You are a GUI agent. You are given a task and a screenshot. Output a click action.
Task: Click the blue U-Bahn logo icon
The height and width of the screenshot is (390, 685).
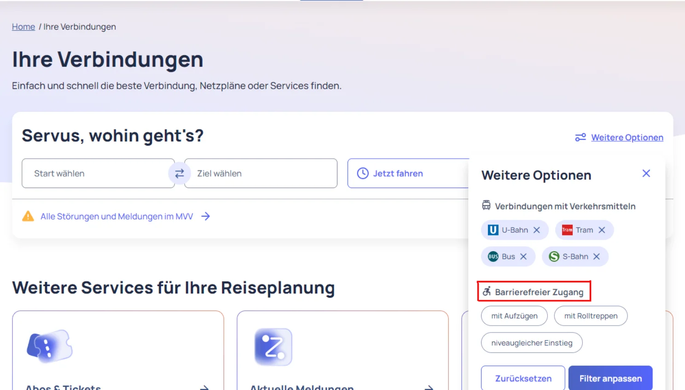click(x=493, y=230)
